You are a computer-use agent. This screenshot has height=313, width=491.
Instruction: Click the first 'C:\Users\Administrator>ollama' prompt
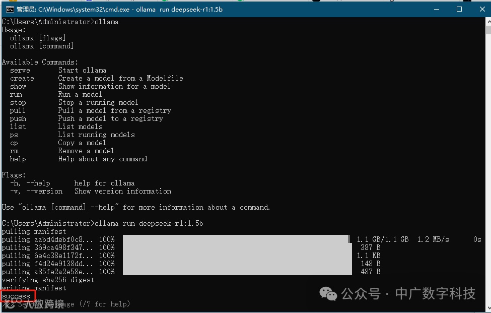(x=60, y=22)
